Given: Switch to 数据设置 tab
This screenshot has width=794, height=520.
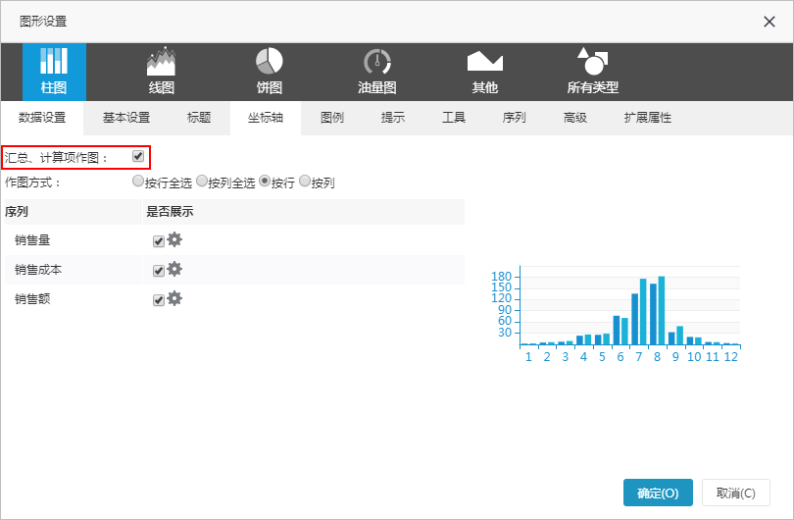Looking at the screenshot, I should coord(42,118).
